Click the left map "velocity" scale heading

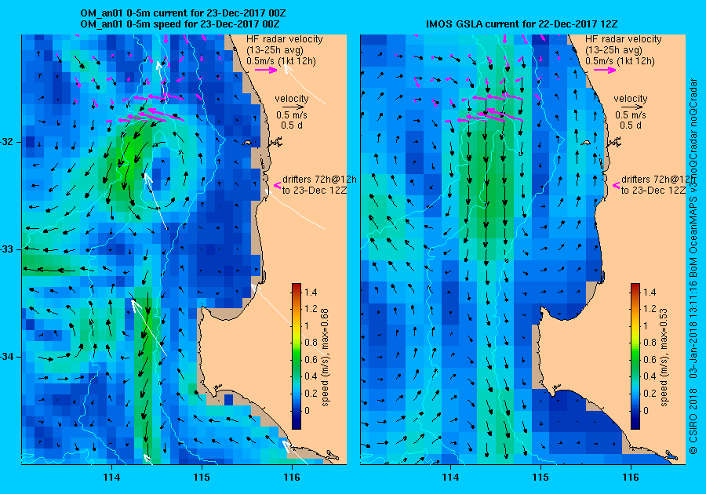[292, 99]
